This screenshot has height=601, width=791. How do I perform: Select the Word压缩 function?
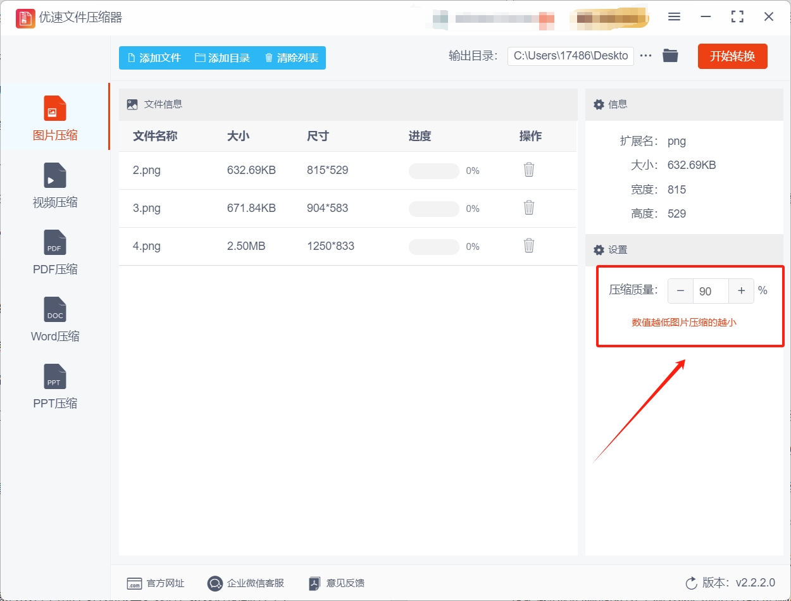pyautogui.click(x=54, y=320)
